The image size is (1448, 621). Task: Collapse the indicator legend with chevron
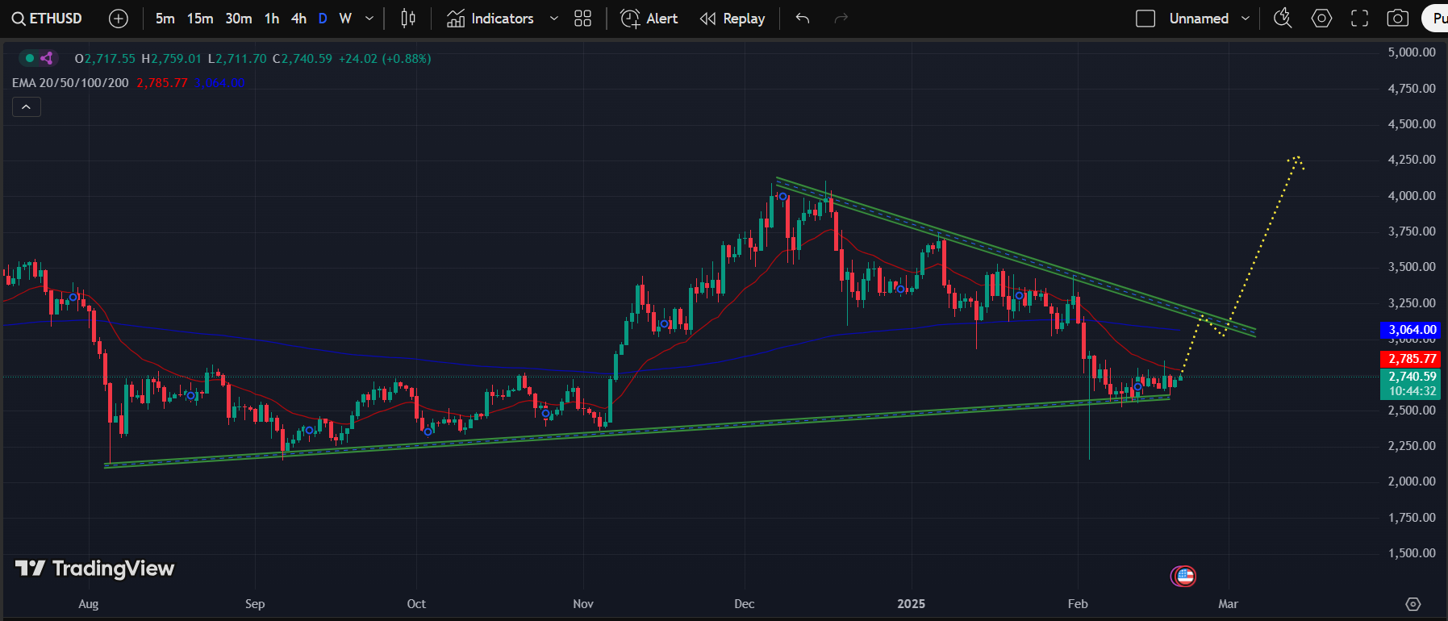[x=26, y=107]
